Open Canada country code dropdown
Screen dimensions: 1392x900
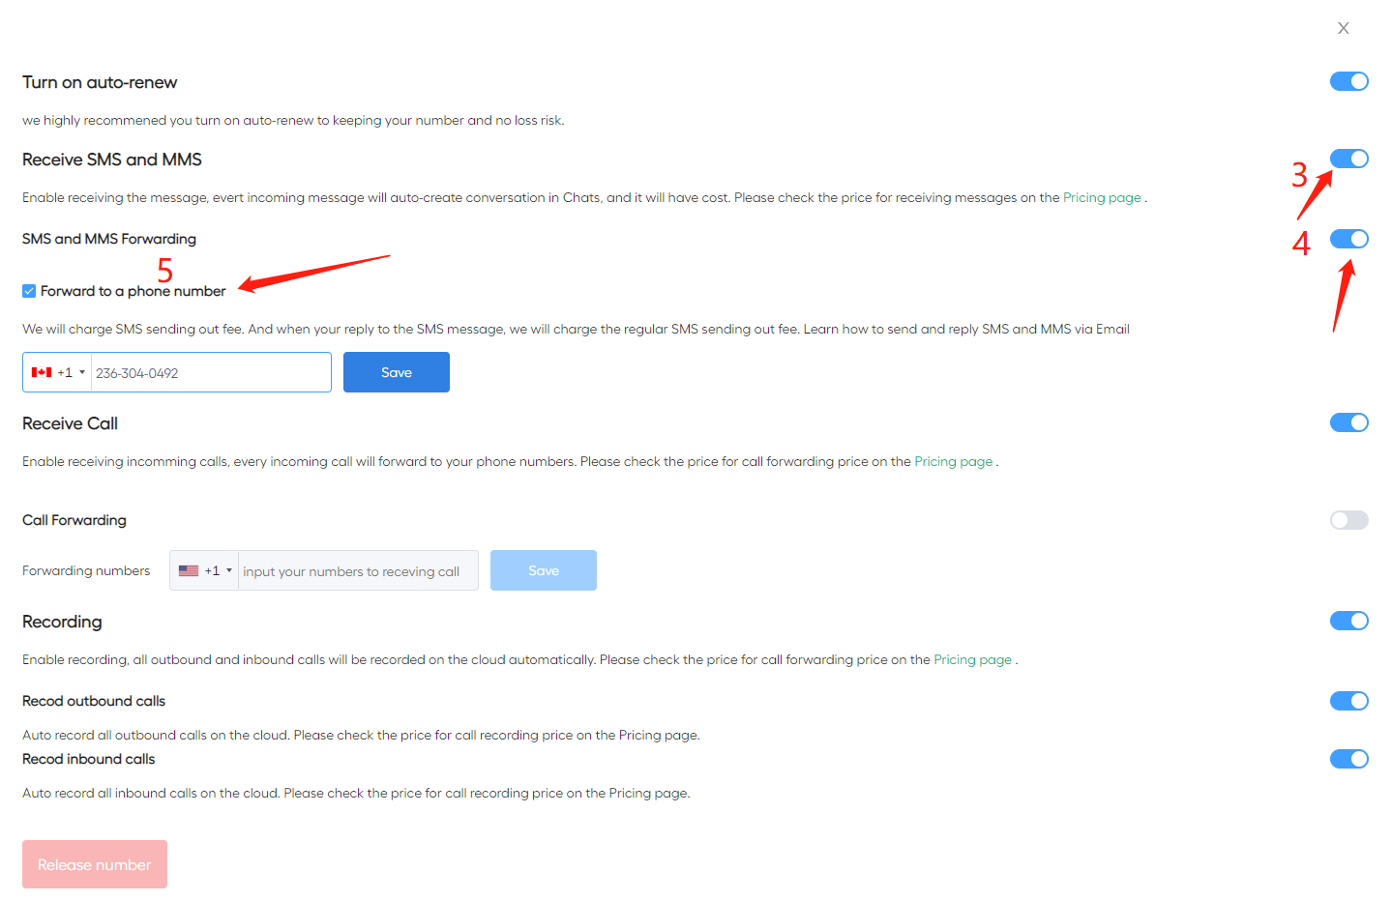click(58, 372)
